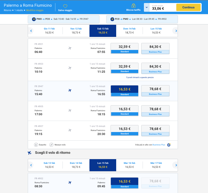The width and height of the screenshot is (208, 193).
Task: Click the Blocca tariffa lock icon
Action: (134, 6)
